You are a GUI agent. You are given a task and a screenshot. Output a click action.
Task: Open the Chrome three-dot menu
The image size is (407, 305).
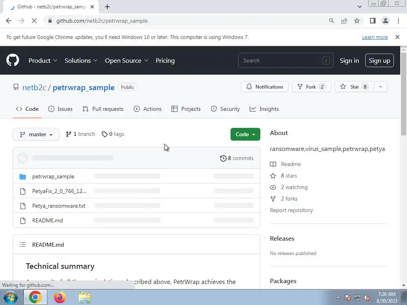[398, 21]
